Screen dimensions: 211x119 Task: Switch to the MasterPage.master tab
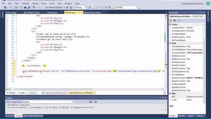(92, 13)
